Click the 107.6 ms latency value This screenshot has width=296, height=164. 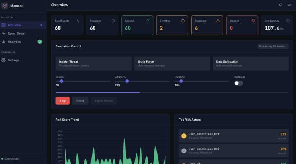(274, 28)
